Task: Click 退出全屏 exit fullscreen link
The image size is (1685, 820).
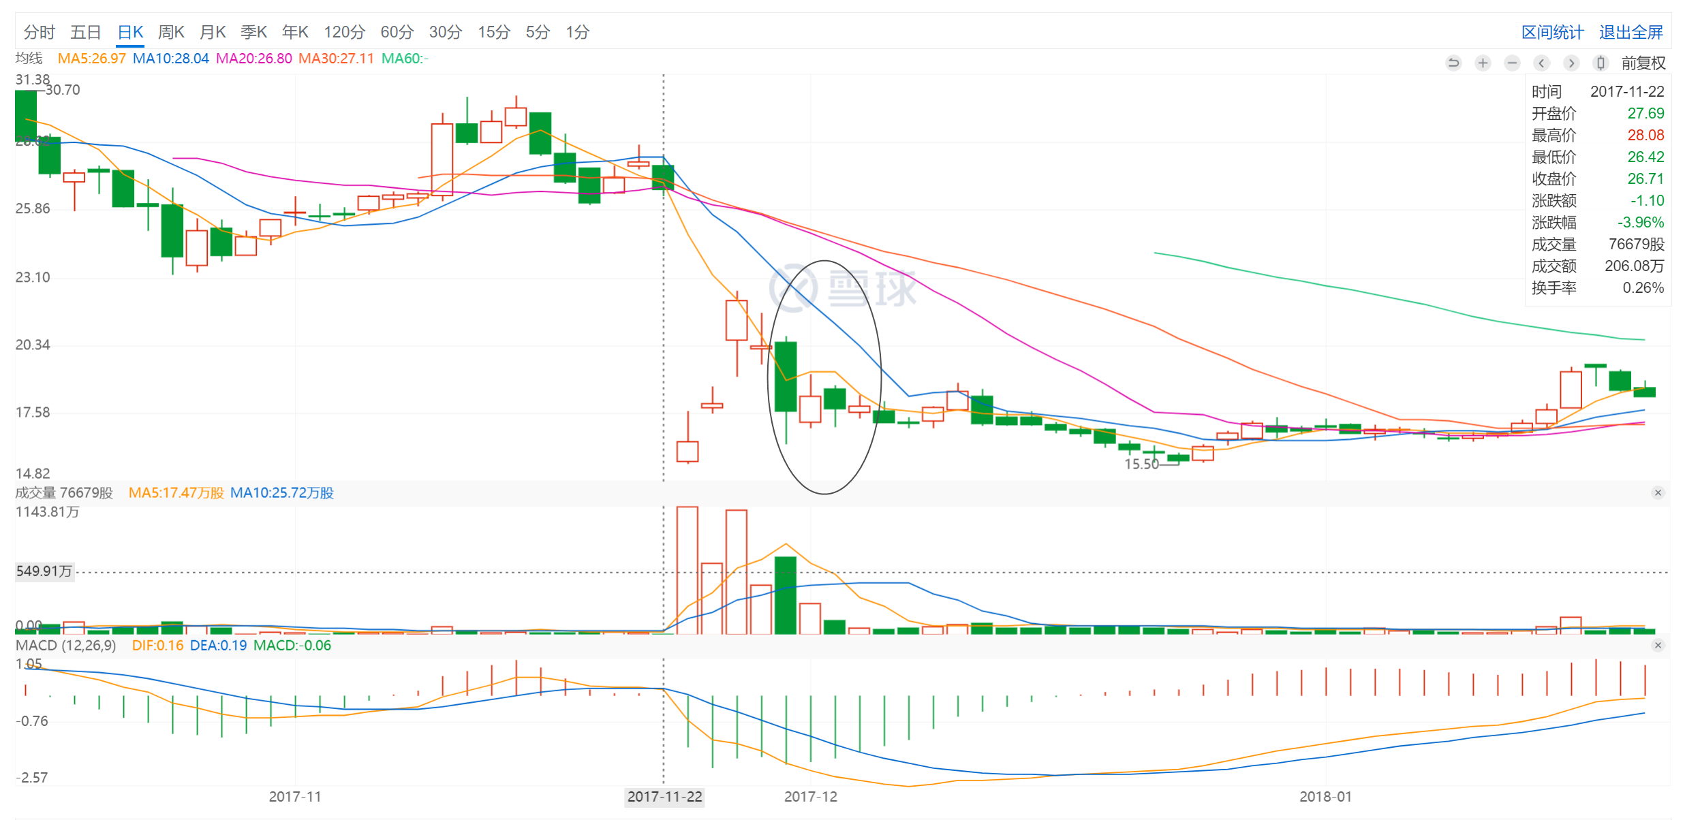Action: pos(1630,32)
